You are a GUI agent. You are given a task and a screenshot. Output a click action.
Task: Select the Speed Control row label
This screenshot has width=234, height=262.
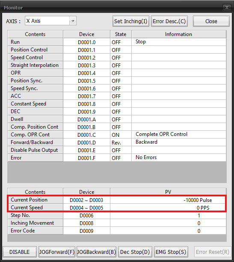coord(36,57)
